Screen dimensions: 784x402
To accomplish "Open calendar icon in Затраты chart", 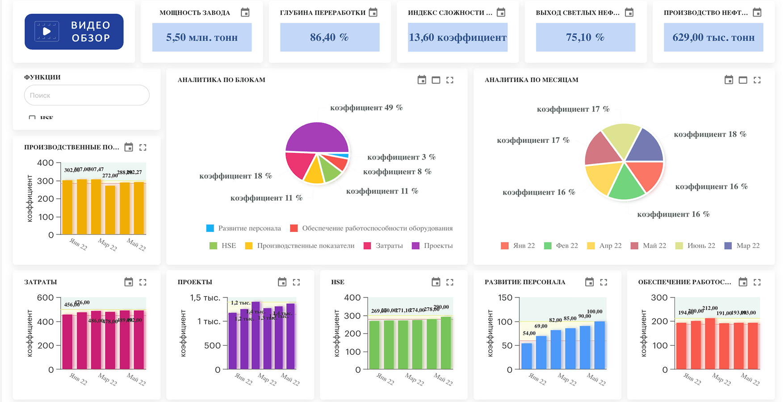I will point(129,282).
